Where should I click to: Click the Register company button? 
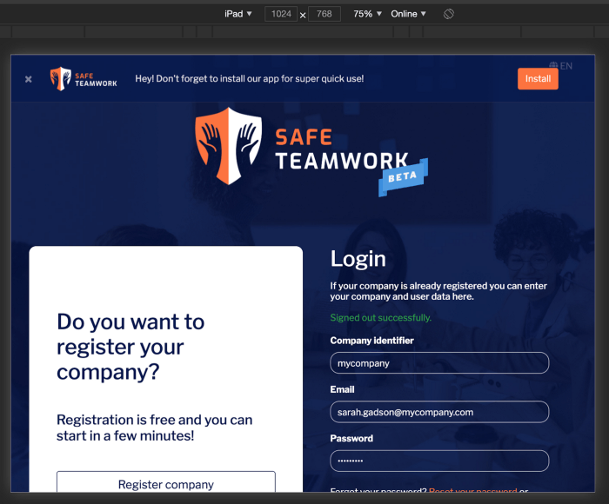(166, 484)
